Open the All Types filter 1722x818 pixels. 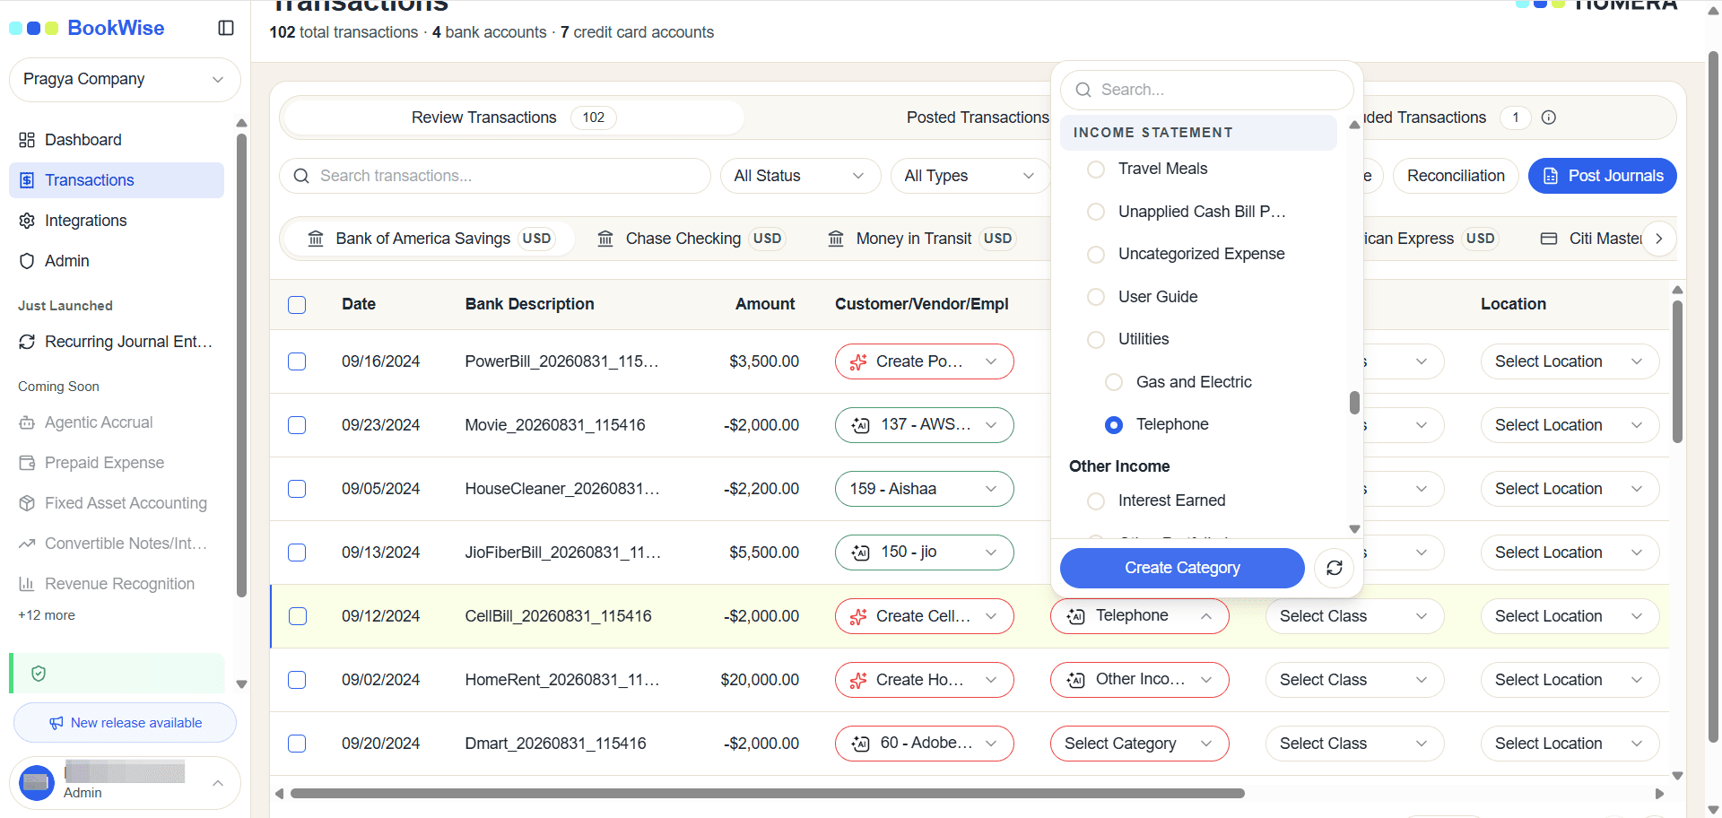pos(970,176)
